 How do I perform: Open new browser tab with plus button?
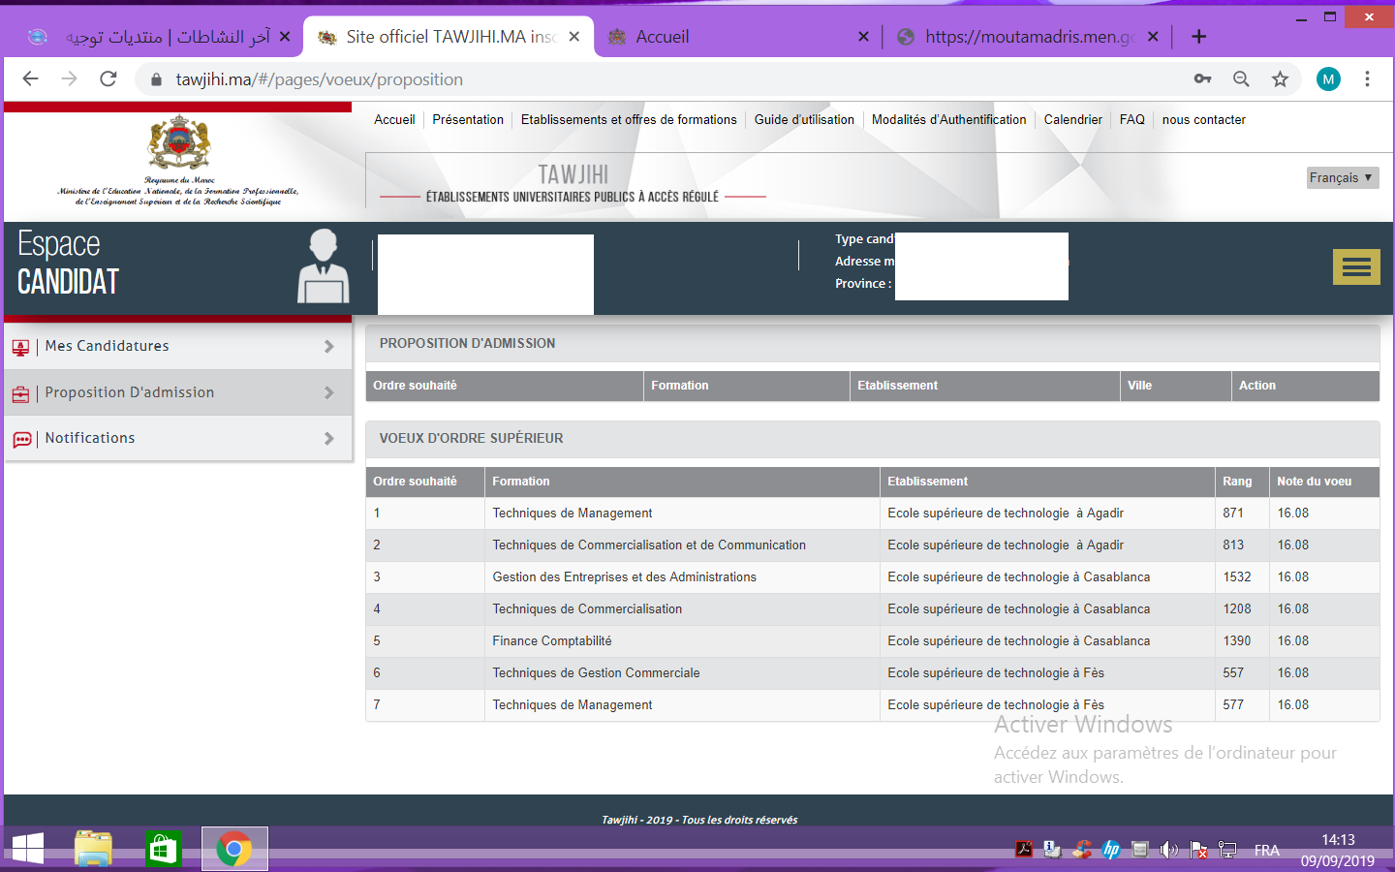coord(1198,37)
